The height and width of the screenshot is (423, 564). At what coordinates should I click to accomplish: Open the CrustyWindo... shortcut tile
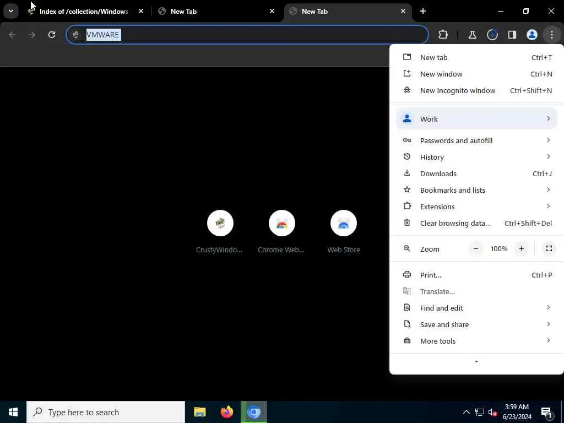click(x=220, y=232)
